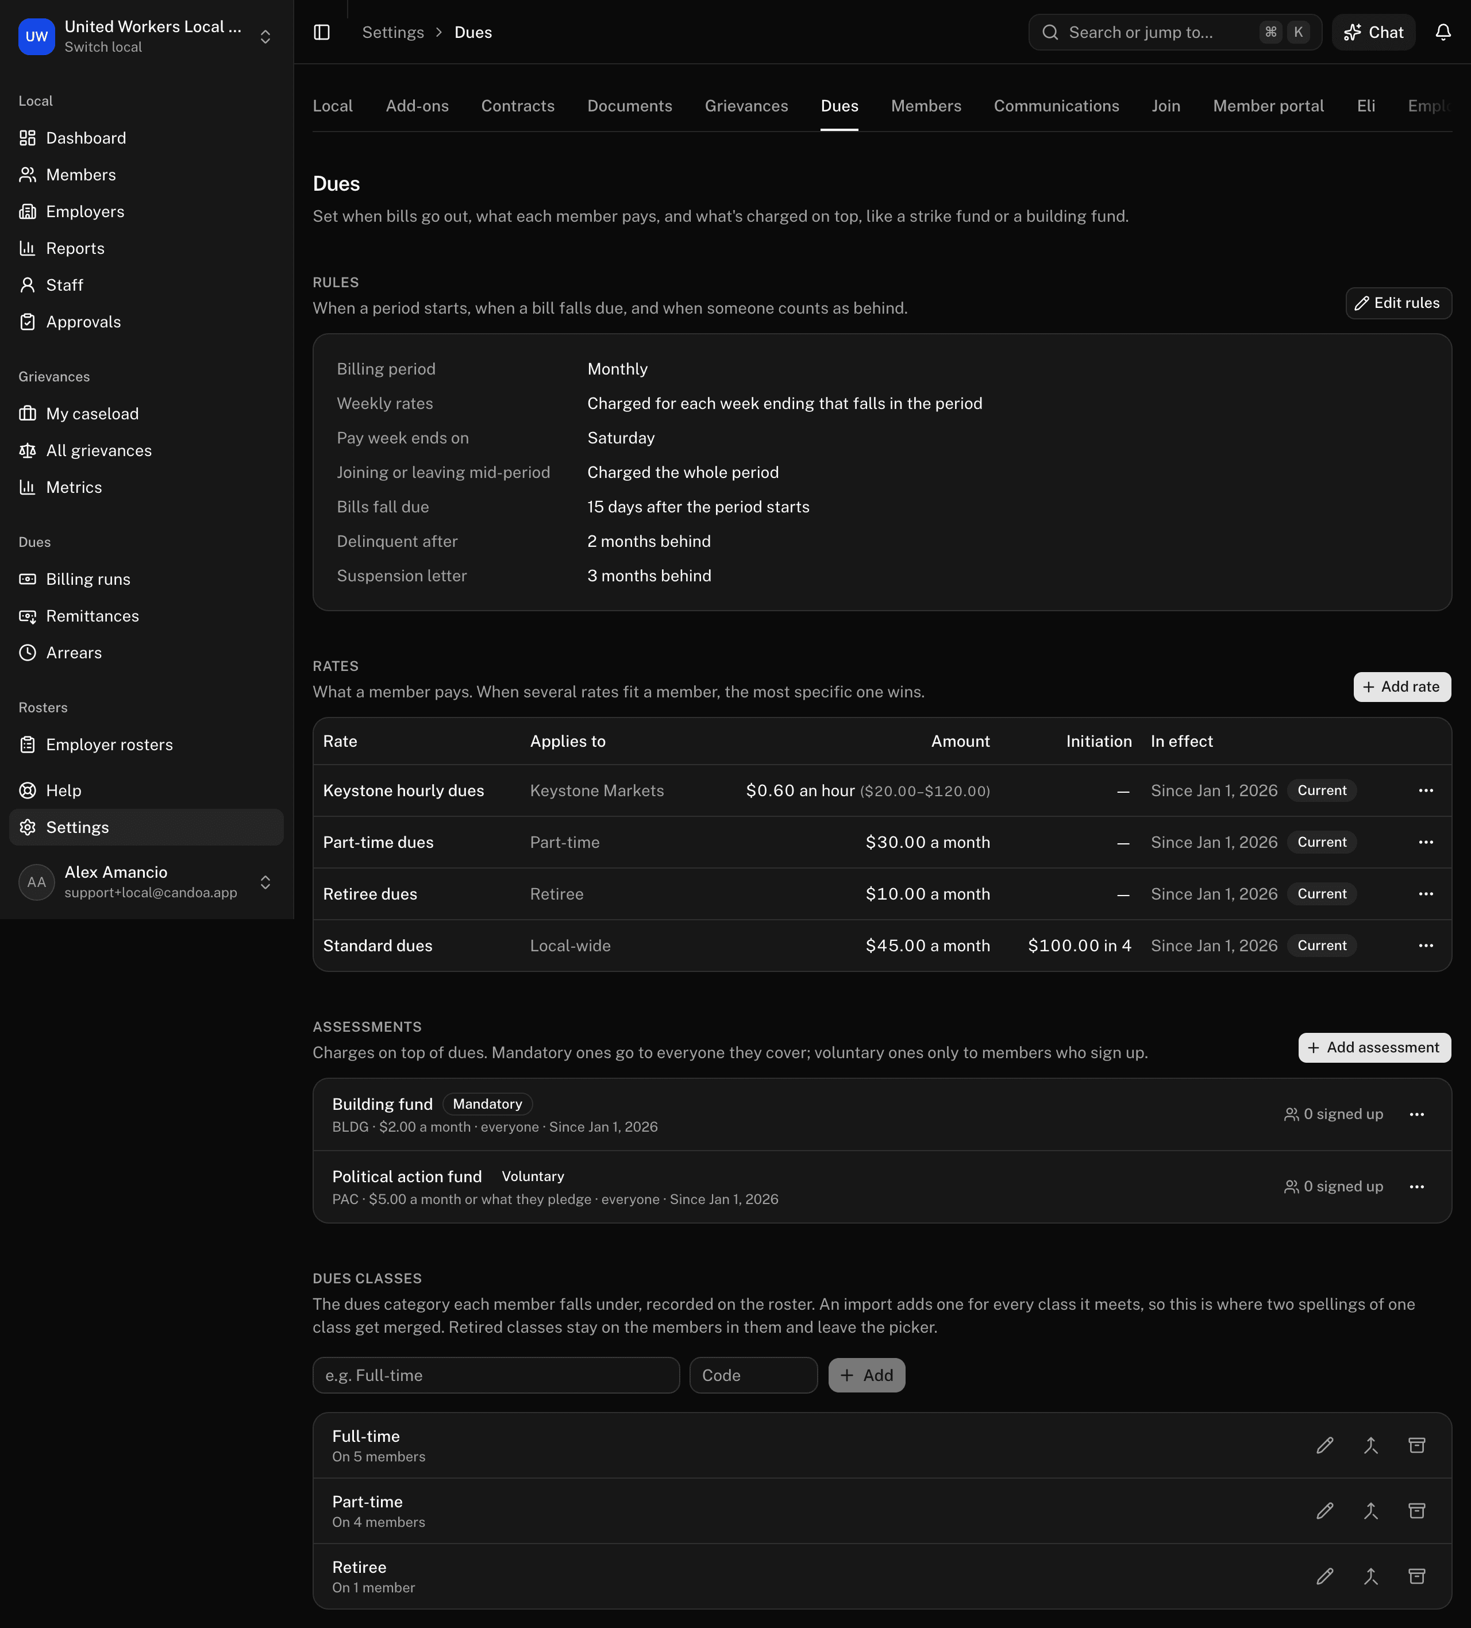Merge the Retiree dues class
The image size is (1471, 1628).
click(1371, 1576)
